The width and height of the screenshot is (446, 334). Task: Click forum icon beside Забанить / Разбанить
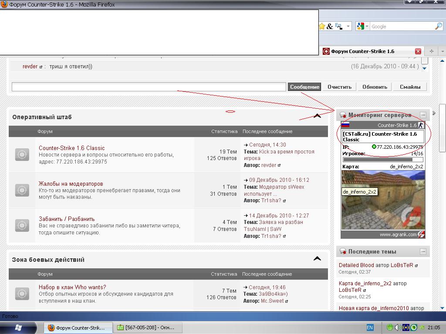(22, 225)
